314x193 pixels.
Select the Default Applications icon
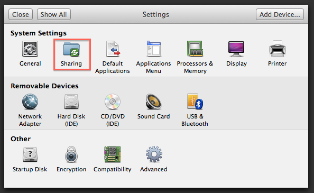coord(113,49)
